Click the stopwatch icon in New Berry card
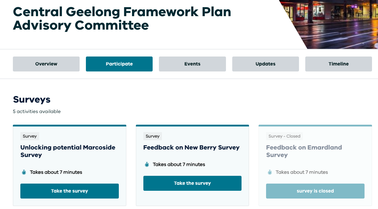Viewport: 378px width, 209px height. coord(147,164)
